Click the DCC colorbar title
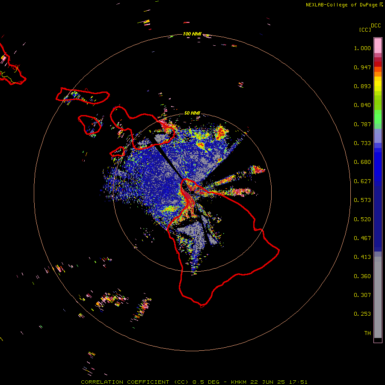Viewport: 385px width, 385px height. [376, 26]
